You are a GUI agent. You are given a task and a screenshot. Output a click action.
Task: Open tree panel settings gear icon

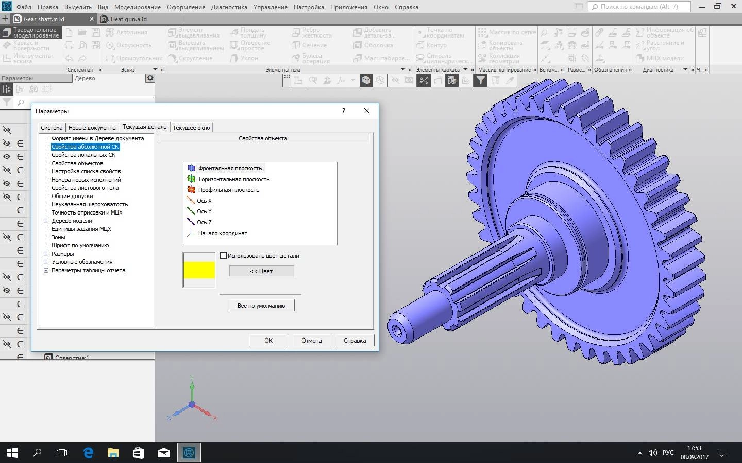click(150, 78)
